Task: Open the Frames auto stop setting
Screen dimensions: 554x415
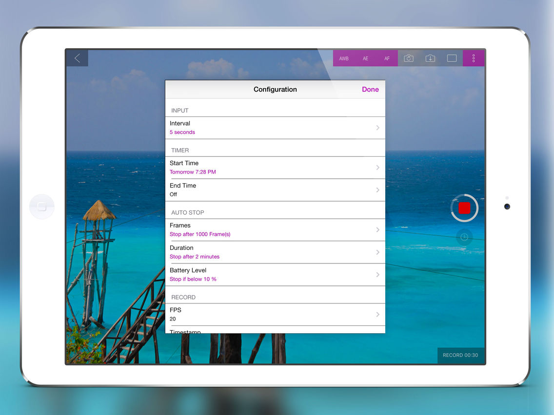Action: 275,230
